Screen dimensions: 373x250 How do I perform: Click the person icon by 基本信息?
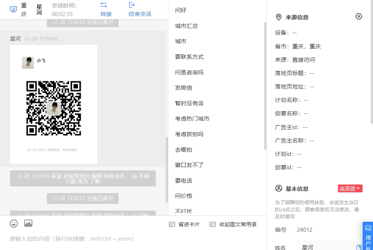[279, 188]
